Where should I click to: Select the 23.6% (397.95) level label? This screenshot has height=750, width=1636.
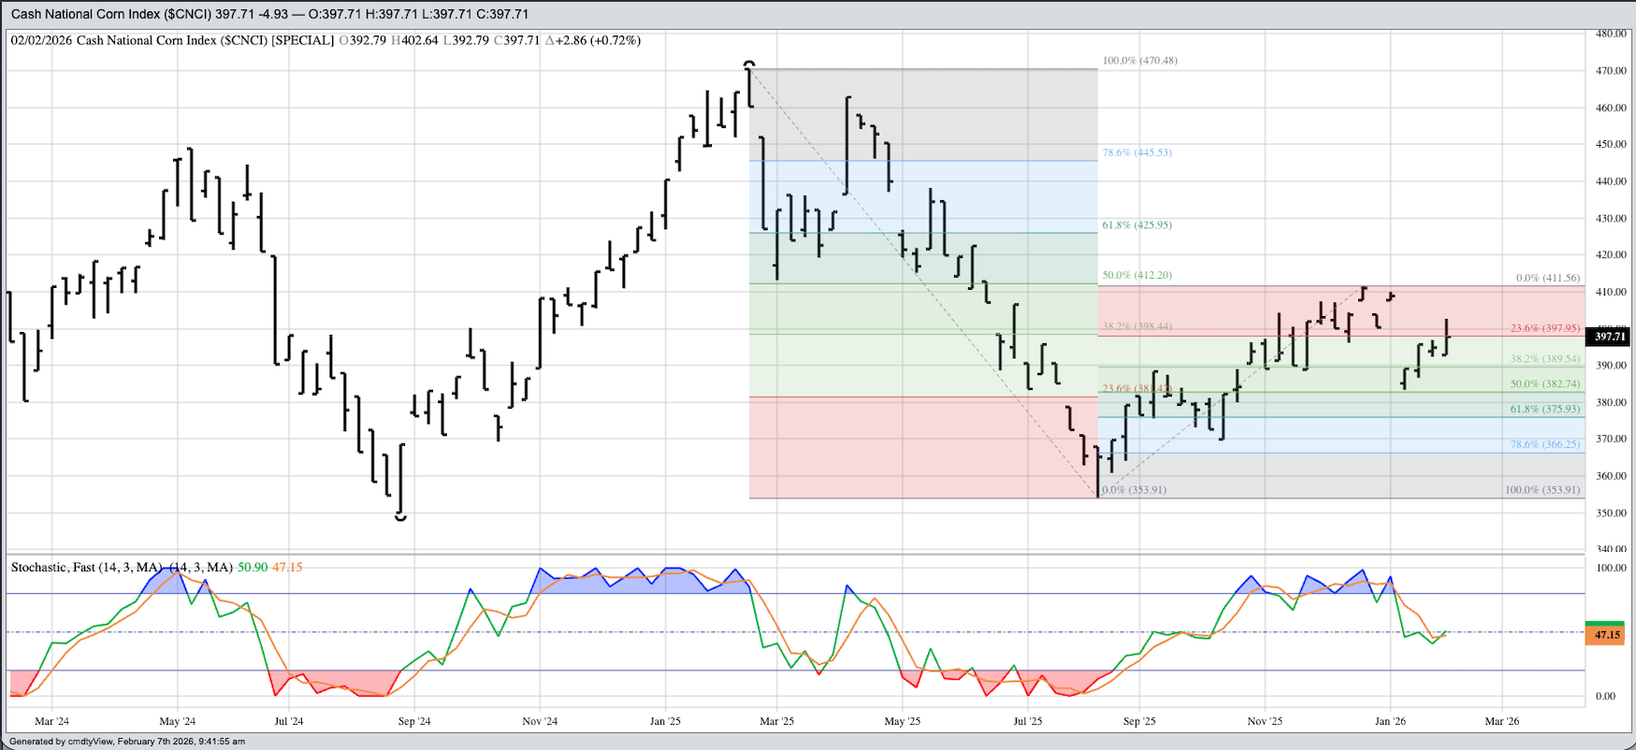coord(1545,328)
